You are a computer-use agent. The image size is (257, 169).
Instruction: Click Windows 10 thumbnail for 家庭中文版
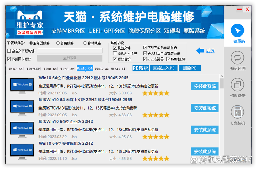click(x=22, y=108)
